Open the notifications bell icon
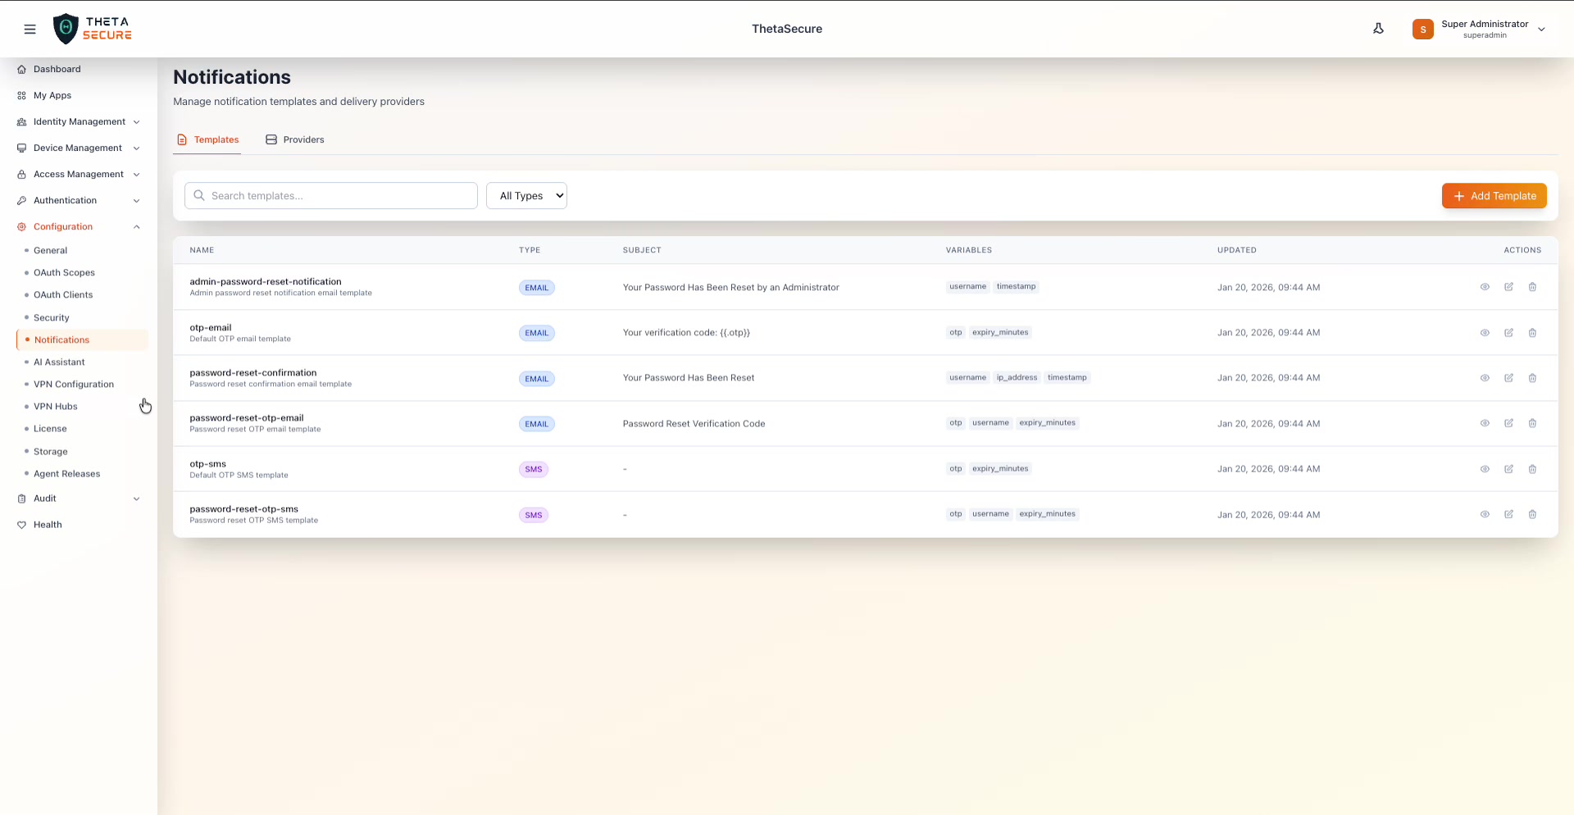This screenshot has width=1574, height=815. (x=1378, y=28)
